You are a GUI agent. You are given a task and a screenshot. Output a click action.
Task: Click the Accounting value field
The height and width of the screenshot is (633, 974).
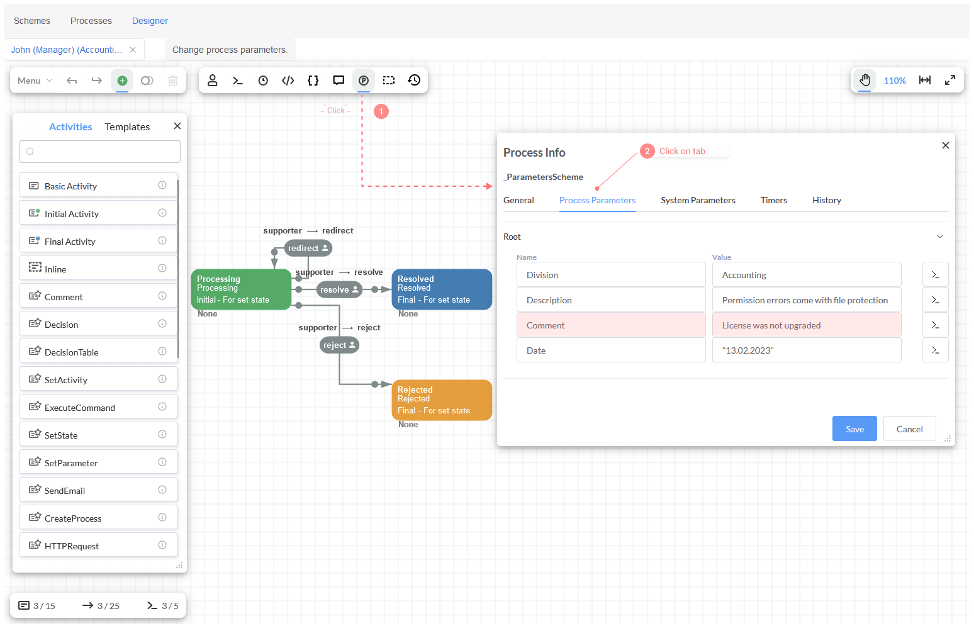click(807, 275)
